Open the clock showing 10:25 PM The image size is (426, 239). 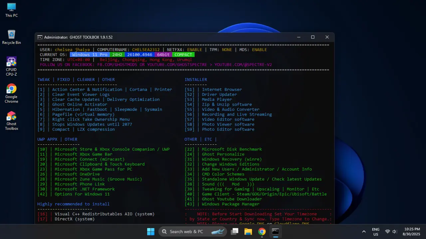(412, 231)
